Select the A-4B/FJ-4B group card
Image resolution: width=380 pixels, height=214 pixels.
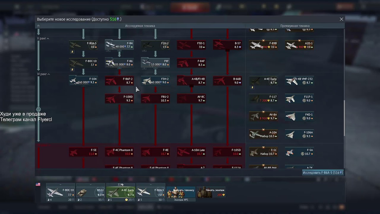pos(191,81)
